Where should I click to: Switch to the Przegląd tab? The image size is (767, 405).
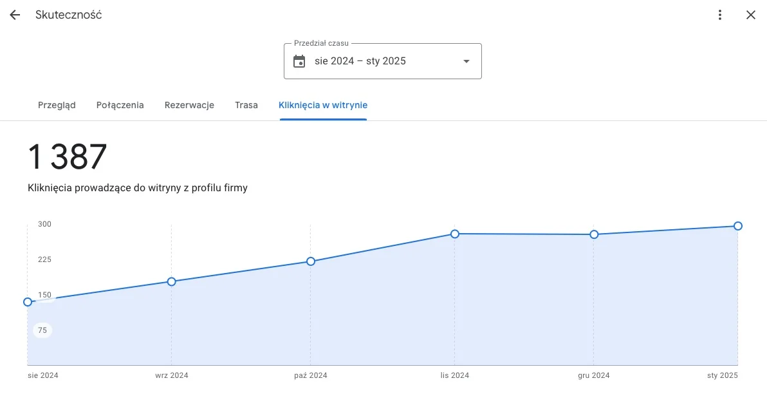tap(57, 105)
